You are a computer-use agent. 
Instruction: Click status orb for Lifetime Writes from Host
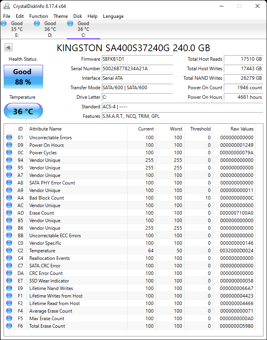[x=9, y=296]
